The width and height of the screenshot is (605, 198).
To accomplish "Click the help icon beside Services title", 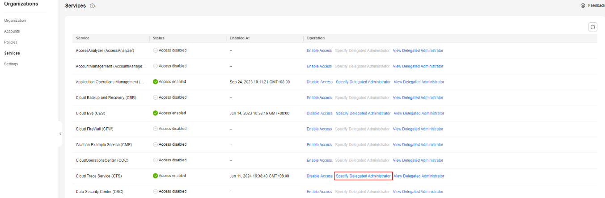I will (x=92, y=6).
